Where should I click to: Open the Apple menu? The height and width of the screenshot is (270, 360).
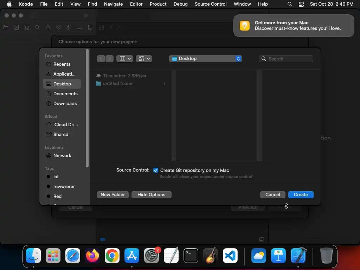pos(9,4)
